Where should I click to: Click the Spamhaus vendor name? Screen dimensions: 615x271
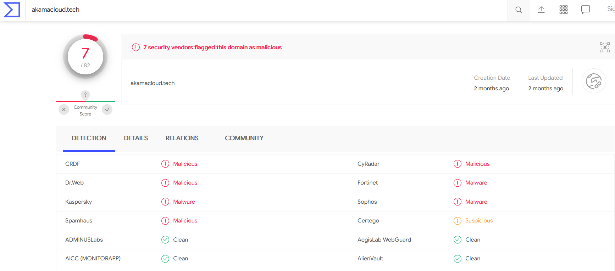click(79, 221)
